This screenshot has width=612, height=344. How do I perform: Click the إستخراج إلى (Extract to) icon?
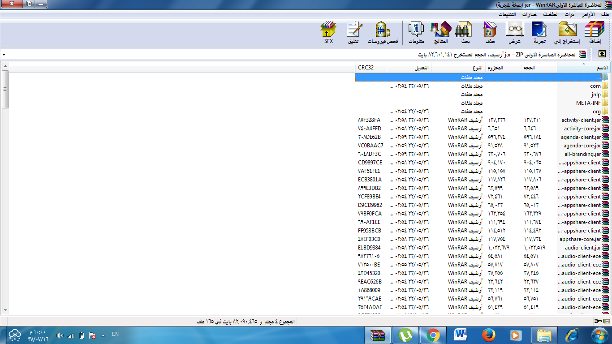(567, 33)
